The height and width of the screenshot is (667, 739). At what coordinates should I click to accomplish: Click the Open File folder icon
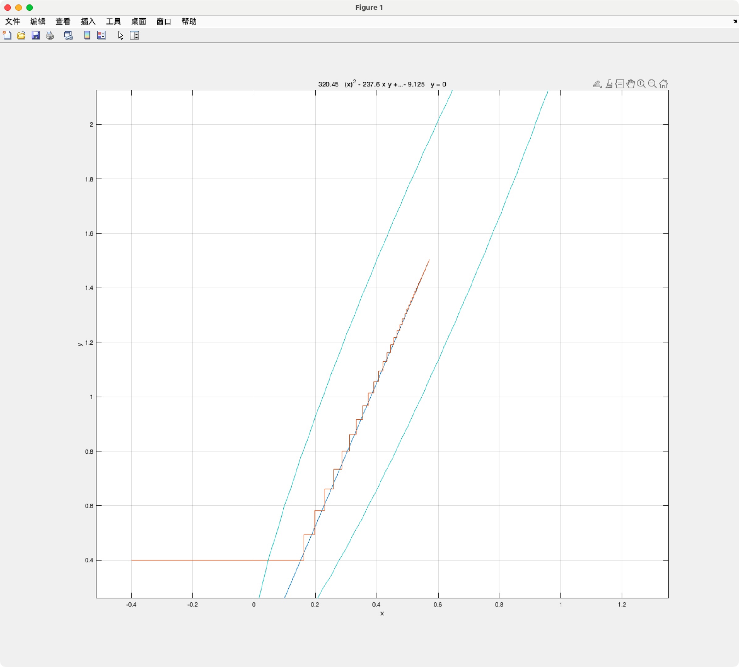coord(21,35)
